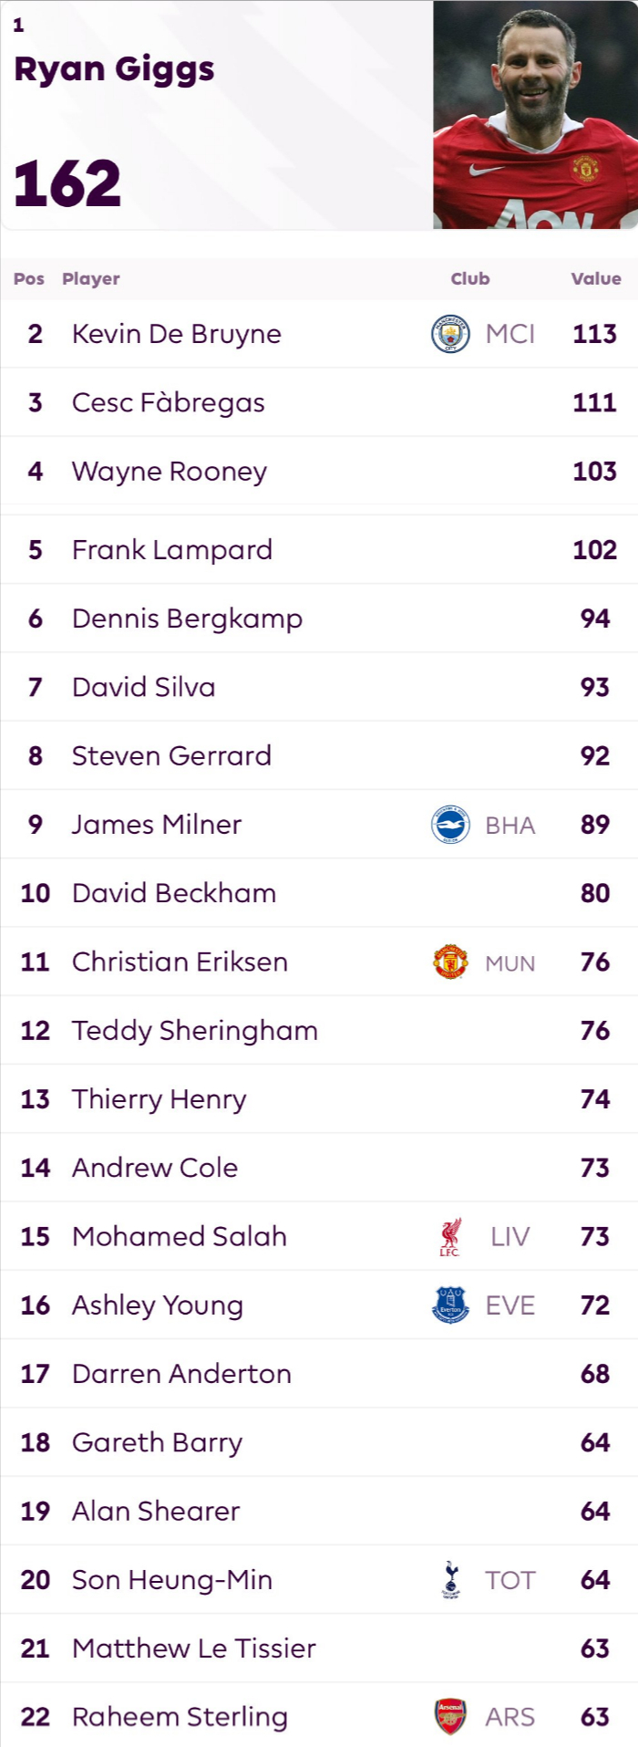Click the Manchester United crest icon
The image size is (638, 1747).
coord(450,962)
